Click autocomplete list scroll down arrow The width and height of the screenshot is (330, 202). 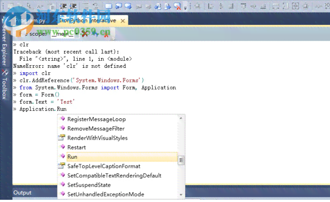click(x=181, y=195)
